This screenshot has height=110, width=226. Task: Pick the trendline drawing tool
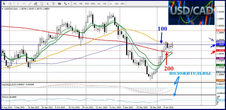(x=30, y=4)
